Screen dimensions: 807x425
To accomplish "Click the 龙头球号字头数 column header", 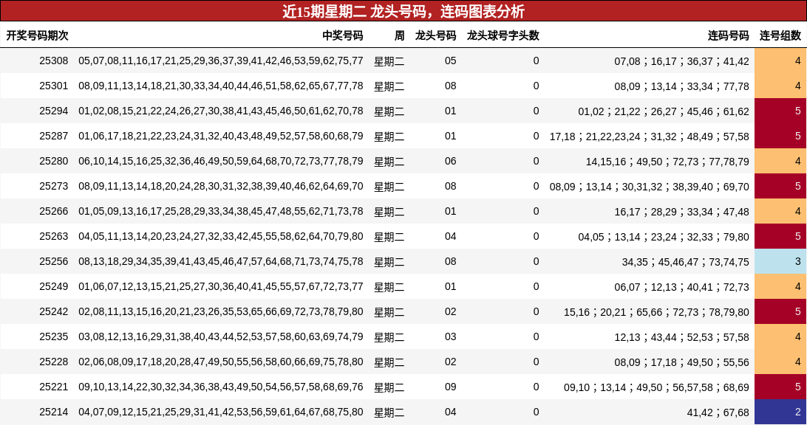I will (503, 35).
